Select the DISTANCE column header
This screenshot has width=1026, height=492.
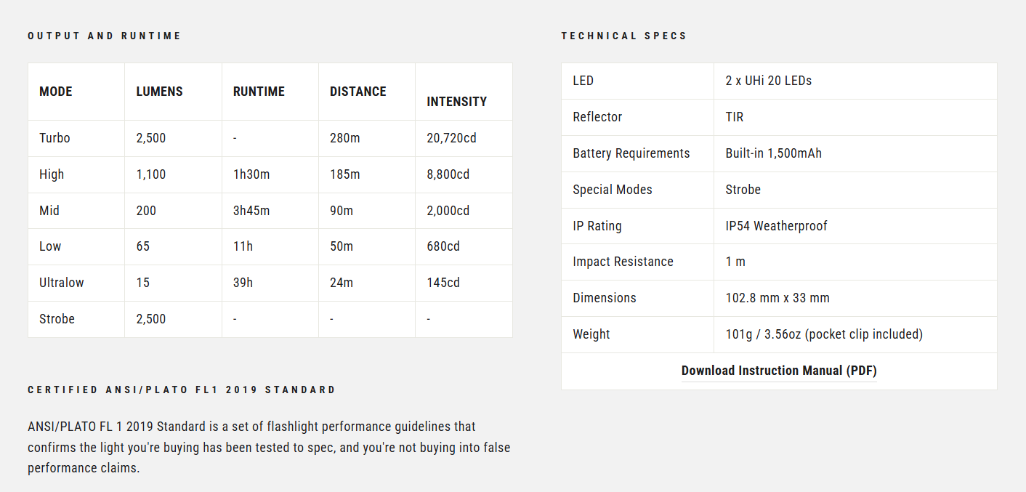358,92
